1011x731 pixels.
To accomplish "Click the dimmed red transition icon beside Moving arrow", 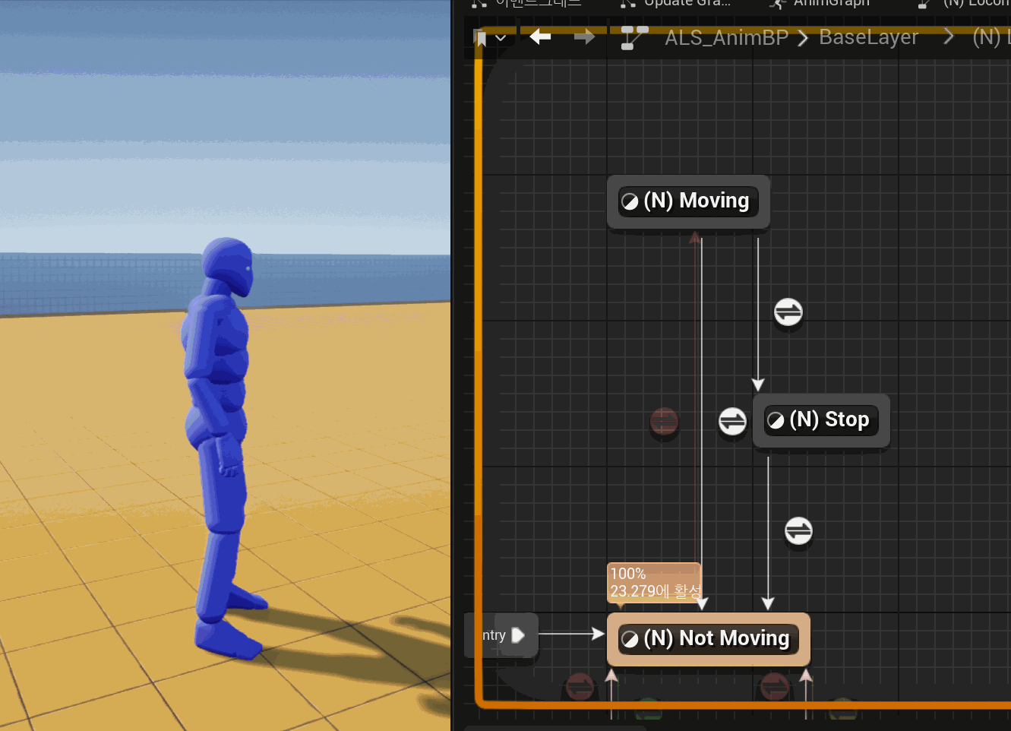I will point(664,421).
